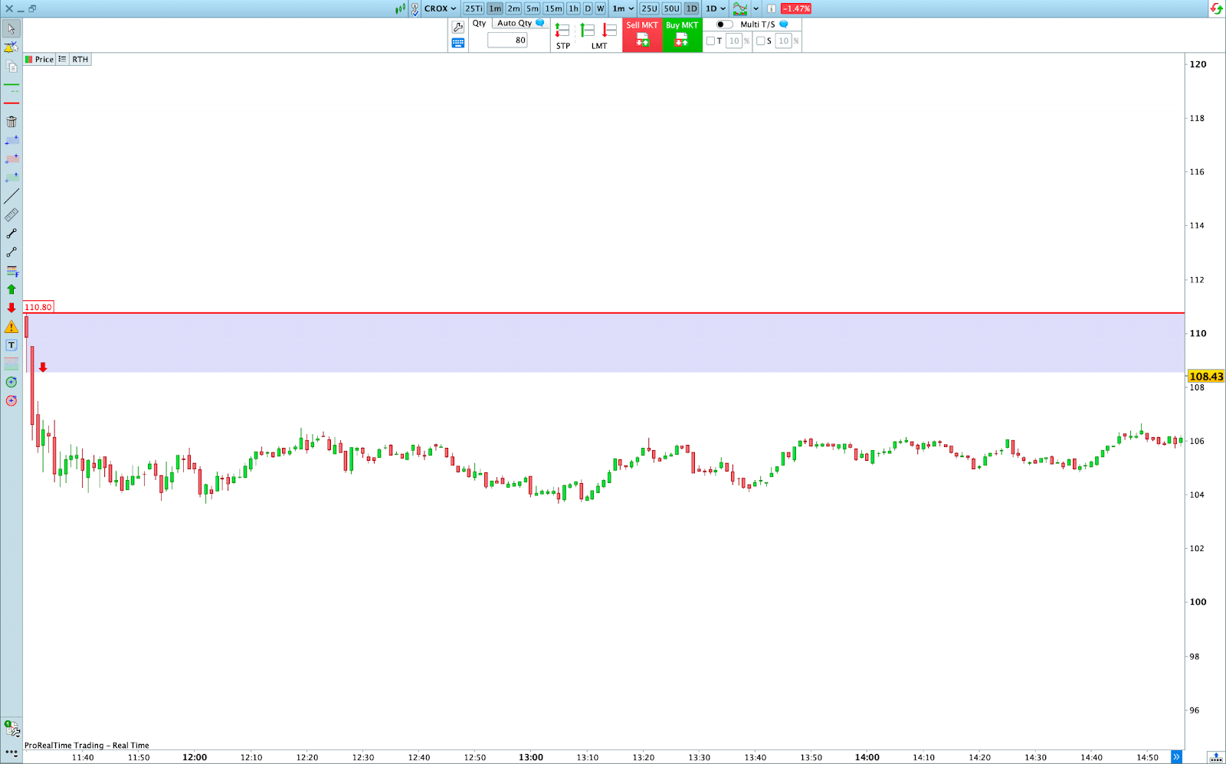Select the cursor pointer tool
Image resolution: width=1226 pixels, height=764 pixels.
[x=11, y=29]
